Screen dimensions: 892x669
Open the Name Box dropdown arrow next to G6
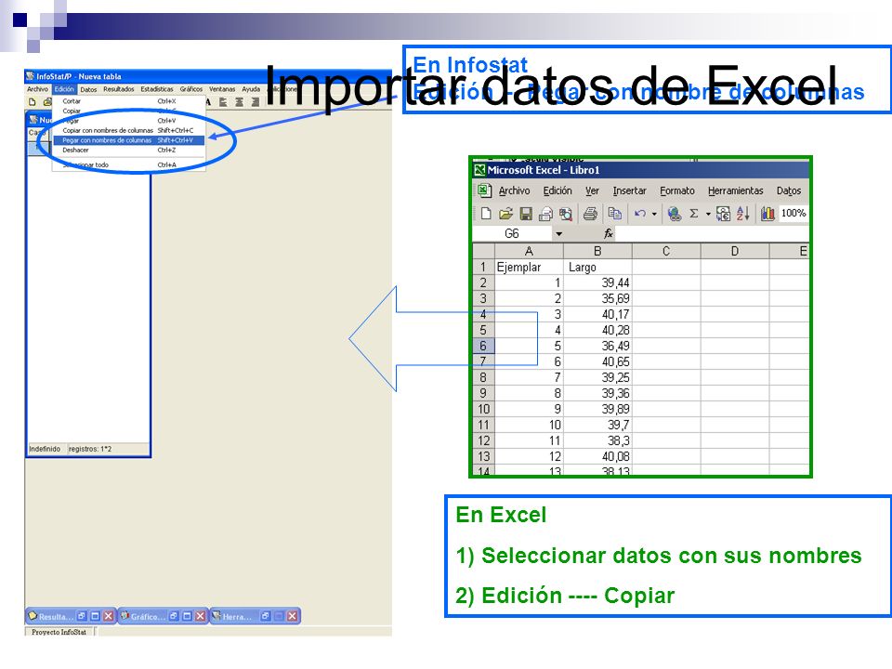(558, 234)
